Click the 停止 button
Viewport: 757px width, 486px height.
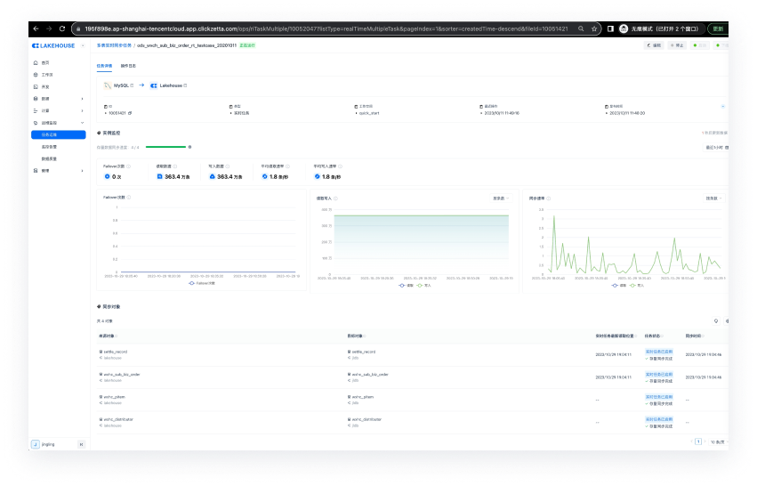coord(678,45)
